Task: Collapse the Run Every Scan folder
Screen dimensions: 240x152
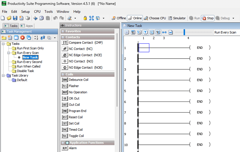Action: pyautogui.click(x=9, y=53)
